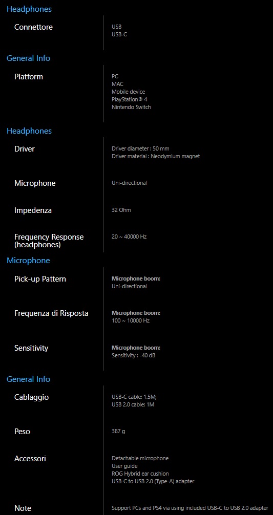Click the blue Microphone section heading
Screen dimensions: 273x515
click(28, 261)
